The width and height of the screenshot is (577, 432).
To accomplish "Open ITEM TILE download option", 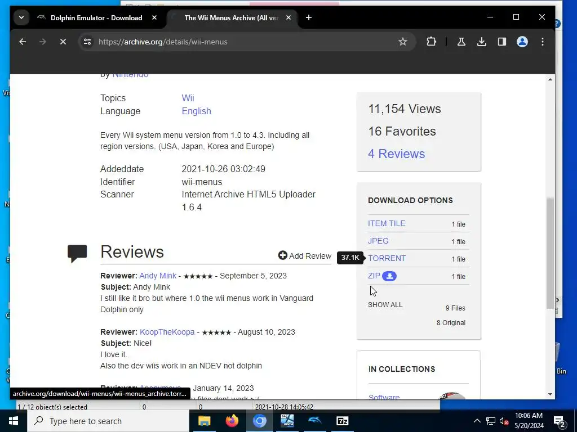I will (387, 223).
